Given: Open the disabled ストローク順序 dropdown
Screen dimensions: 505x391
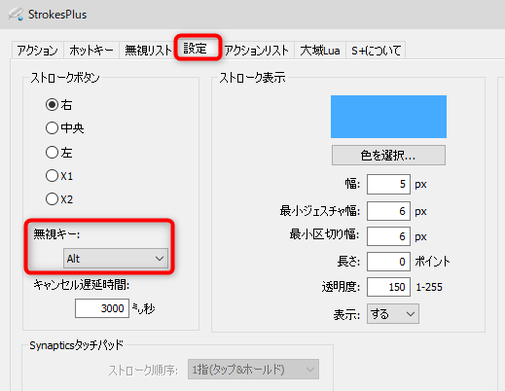Looking at the screenshot, I should click(253, 369).
